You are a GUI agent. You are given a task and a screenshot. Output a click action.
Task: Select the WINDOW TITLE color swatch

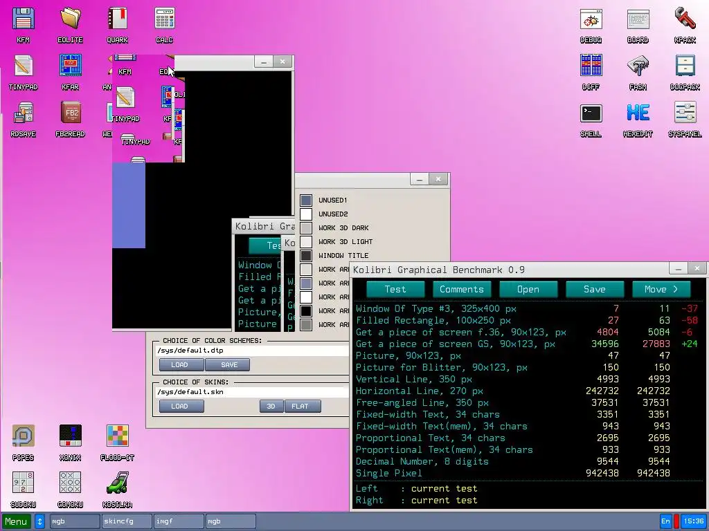(x=306, y=256)
